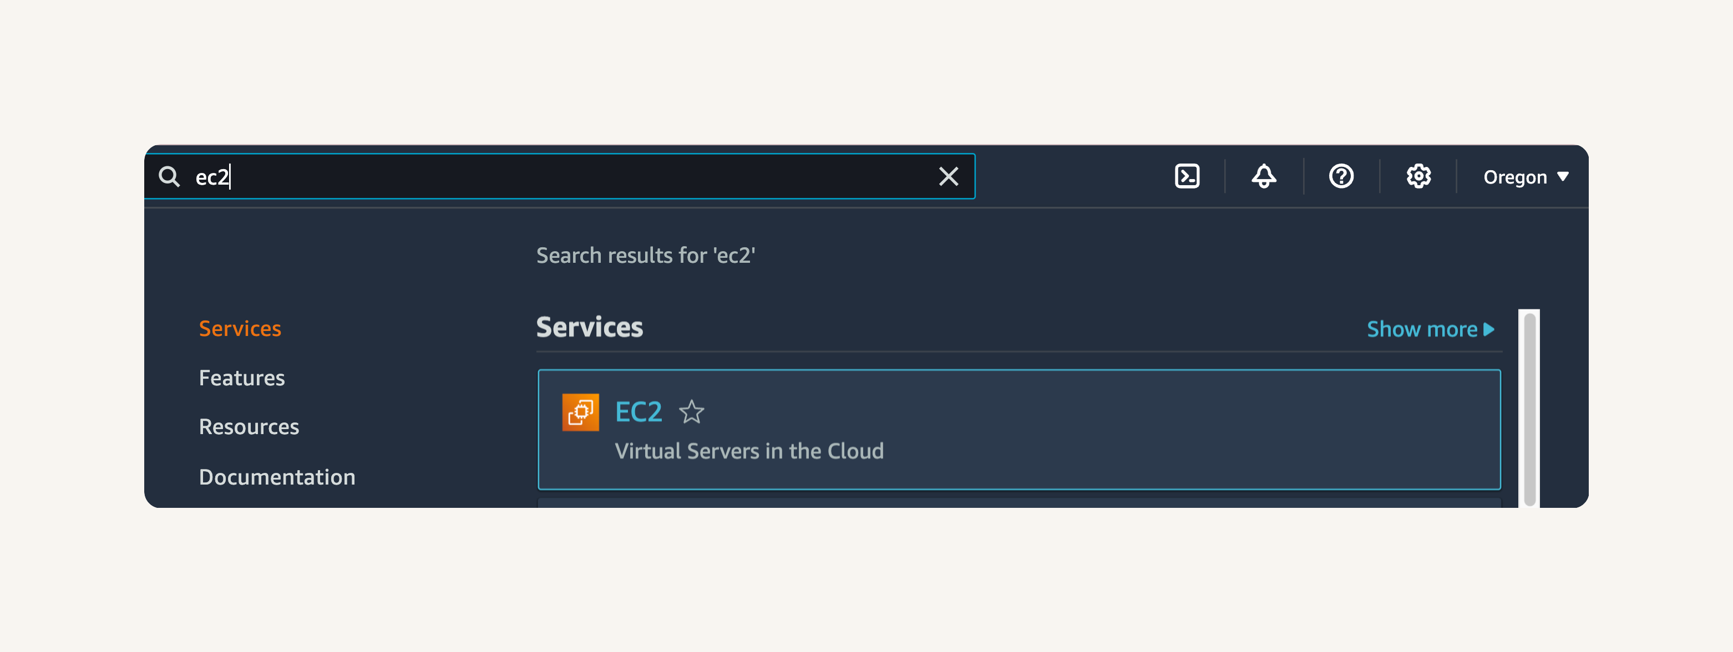The image size is (1733, 652).
Task: Click the search magnifier icon
Action: click(x=169, y=177)
